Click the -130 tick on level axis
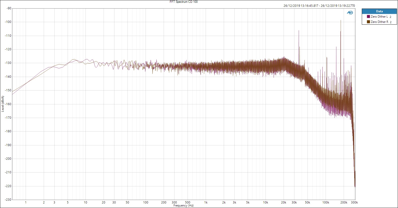Viewport: 398px width, 208px height. [x=8, y=63]
